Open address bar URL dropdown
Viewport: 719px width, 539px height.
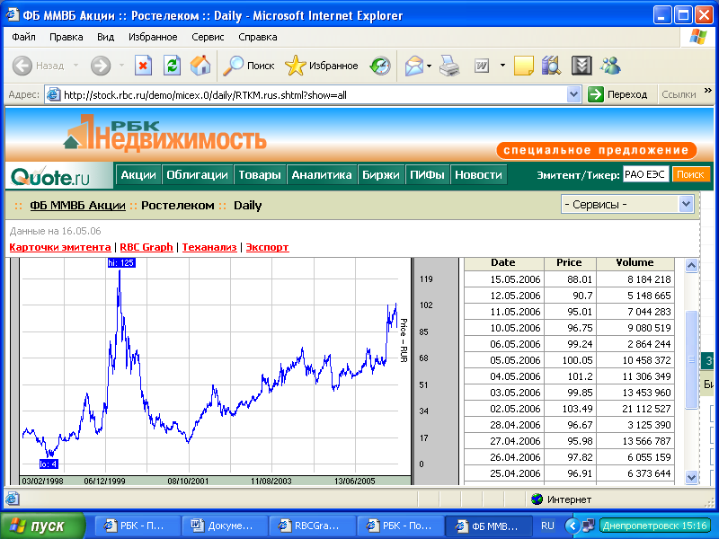[x=573, y=95]
